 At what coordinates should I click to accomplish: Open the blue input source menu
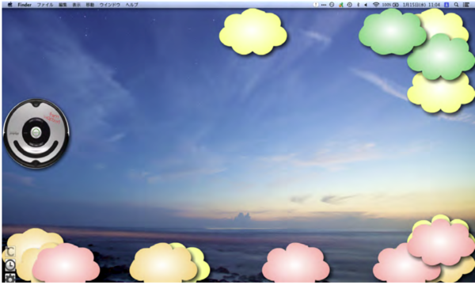click(x=446, y=5)
